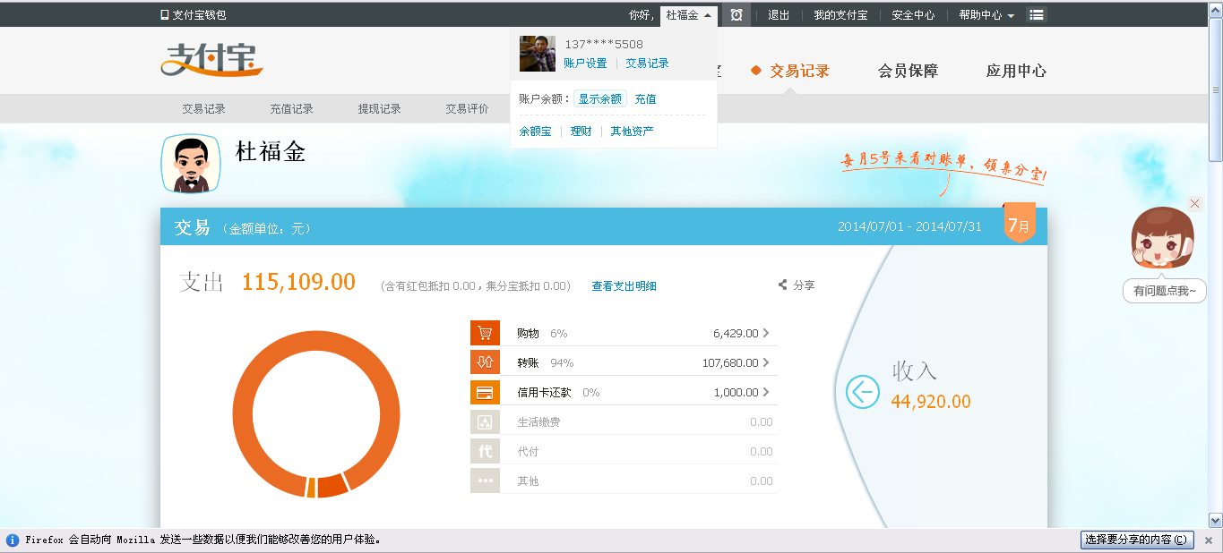1223x553 pixels.
Task: Open the list menu icon in top bar
Action: point(1036,15)
